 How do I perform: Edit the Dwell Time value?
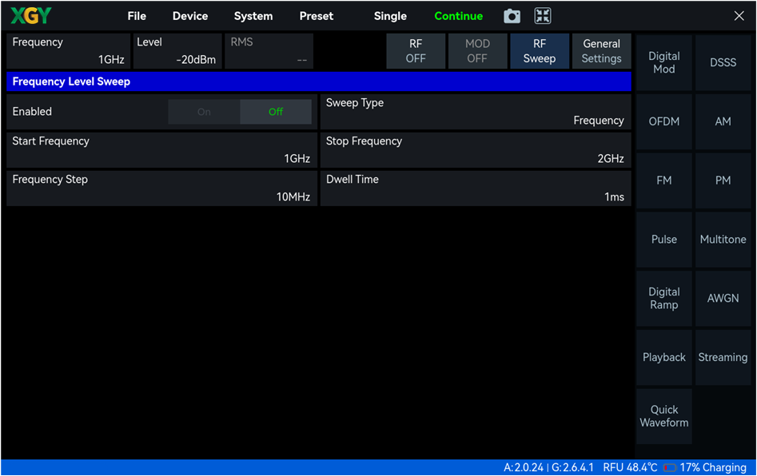pyautogui.click(x=476, y=188)
